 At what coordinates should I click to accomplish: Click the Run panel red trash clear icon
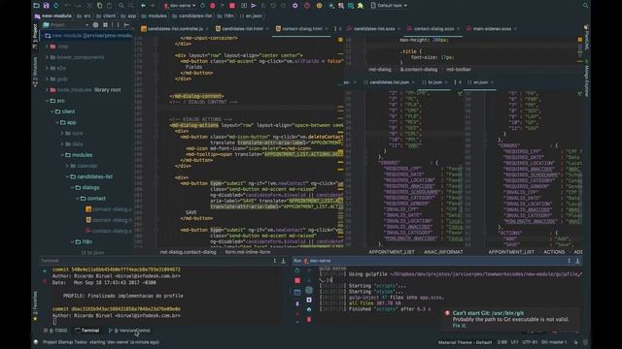(x=309, y=319)
